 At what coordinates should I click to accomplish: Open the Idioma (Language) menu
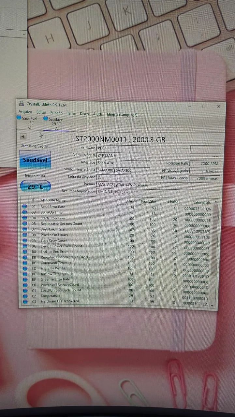[x=122, y=115]
